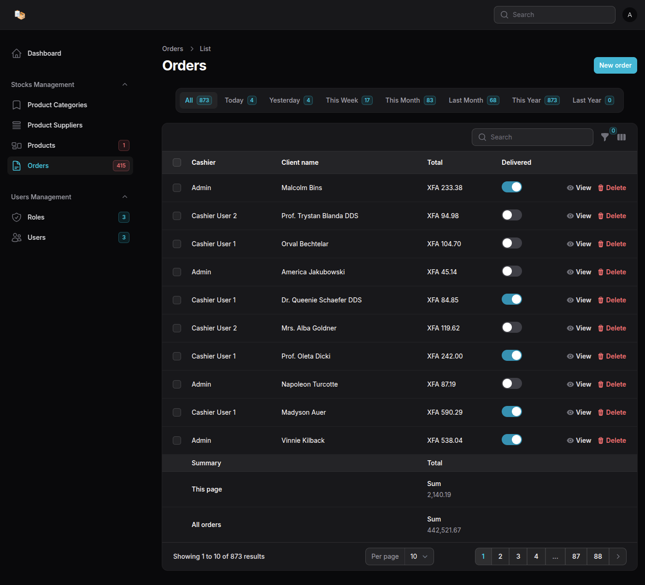Image resolution: width=645 pixels, height=585 pixels.
Task: Toggle Delivered switch for Malcolm Bins
Action: 511,187
